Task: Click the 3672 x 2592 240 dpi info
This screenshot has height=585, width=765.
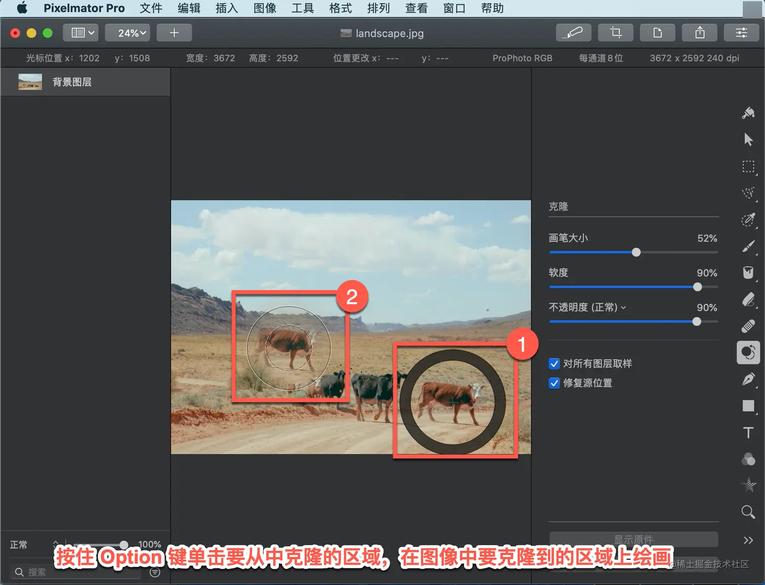Action: [x=694, y=58]
